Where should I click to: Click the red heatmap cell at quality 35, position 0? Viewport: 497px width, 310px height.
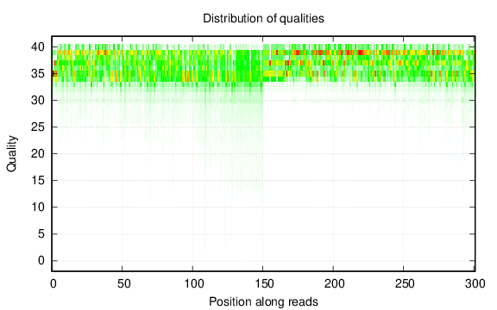[54, 74]
